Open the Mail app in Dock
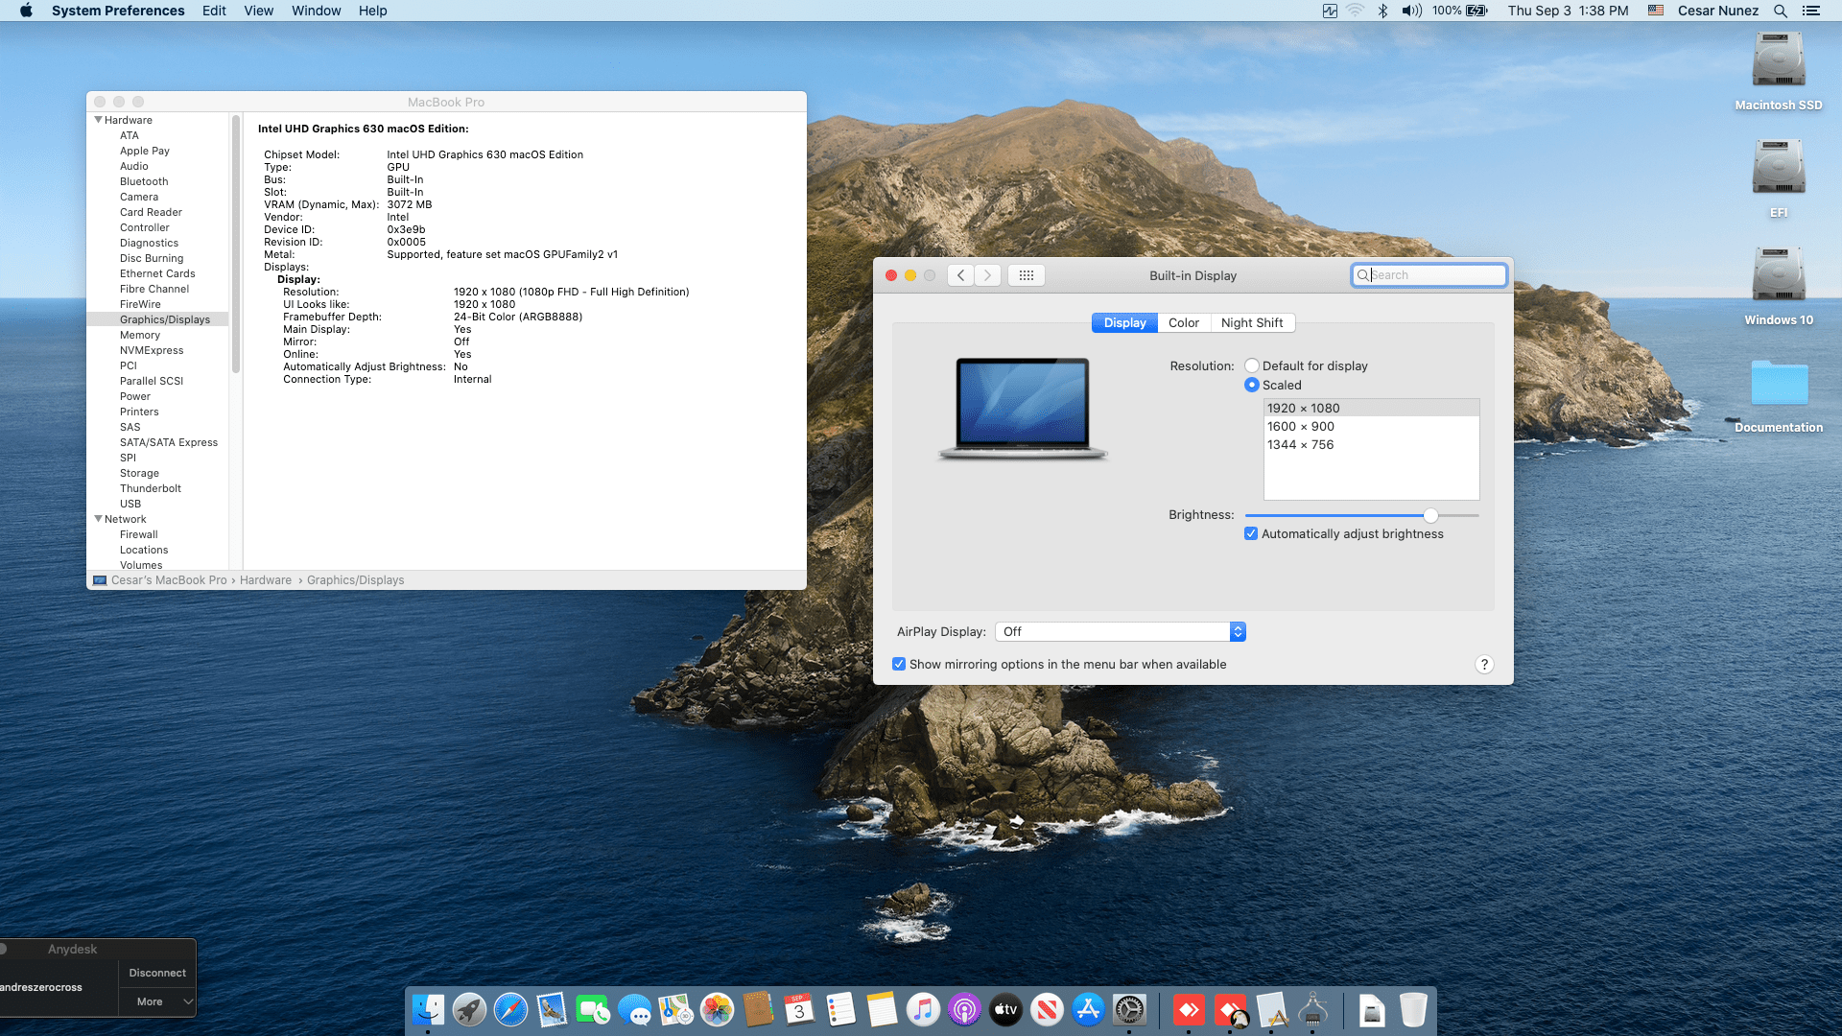Screen dimensions: 1842x1036 click(552, 1010)
